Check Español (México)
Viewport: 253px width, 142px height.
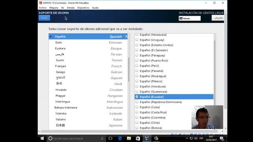[137, 81]
